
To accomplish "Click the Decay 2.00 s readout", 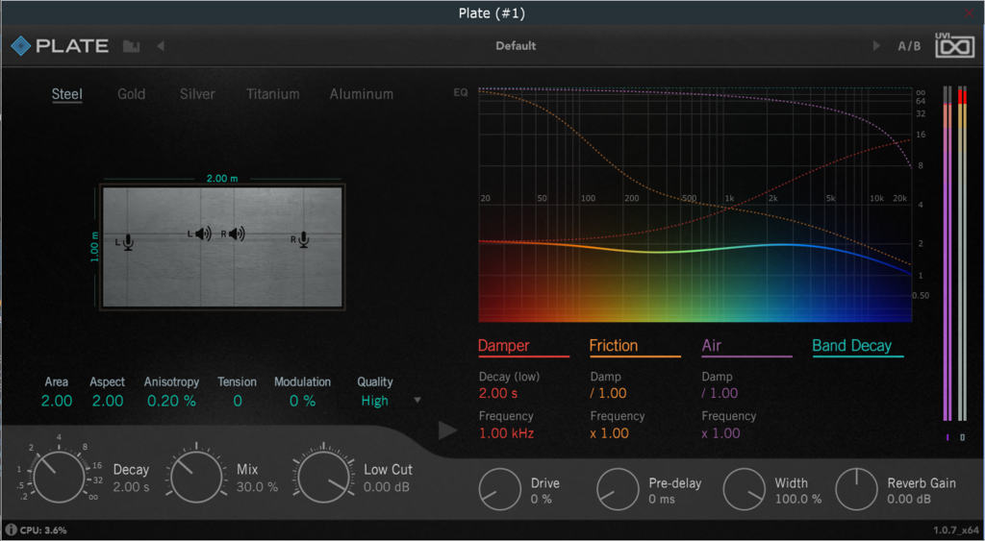I will click(x=131, y=487).
